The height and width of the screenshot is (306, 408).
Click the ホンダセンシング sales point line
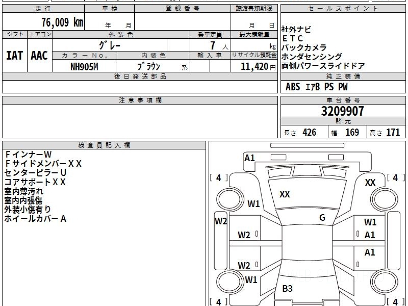click(x=311, y=57)
